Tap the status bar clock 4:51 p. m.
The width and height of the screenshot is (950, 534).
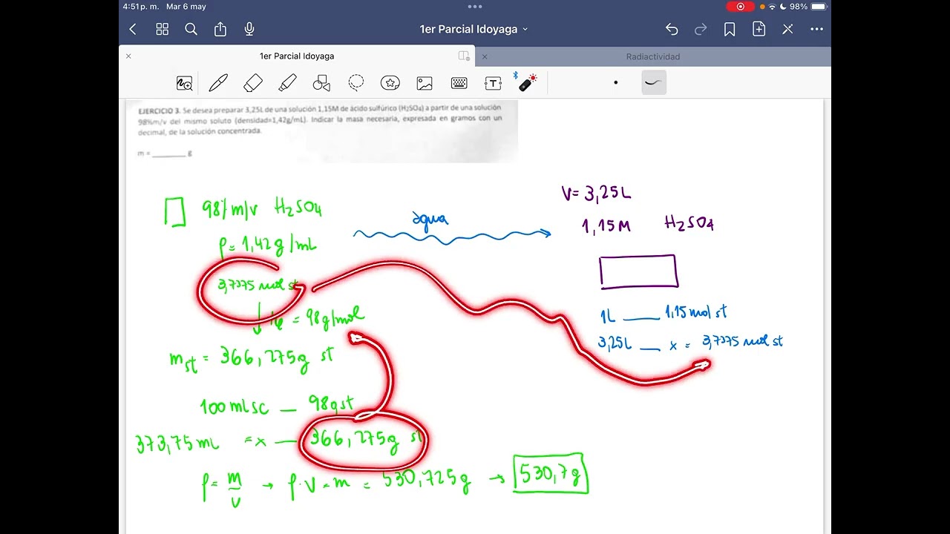tap(142, 7)
